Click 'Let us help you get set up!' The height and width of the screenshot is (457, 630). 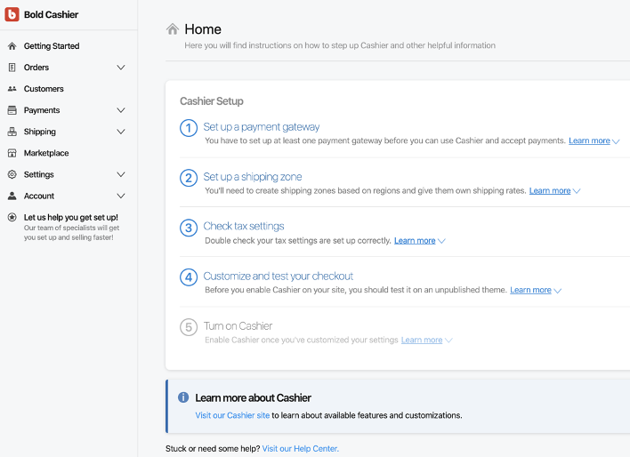pos(70,217)
